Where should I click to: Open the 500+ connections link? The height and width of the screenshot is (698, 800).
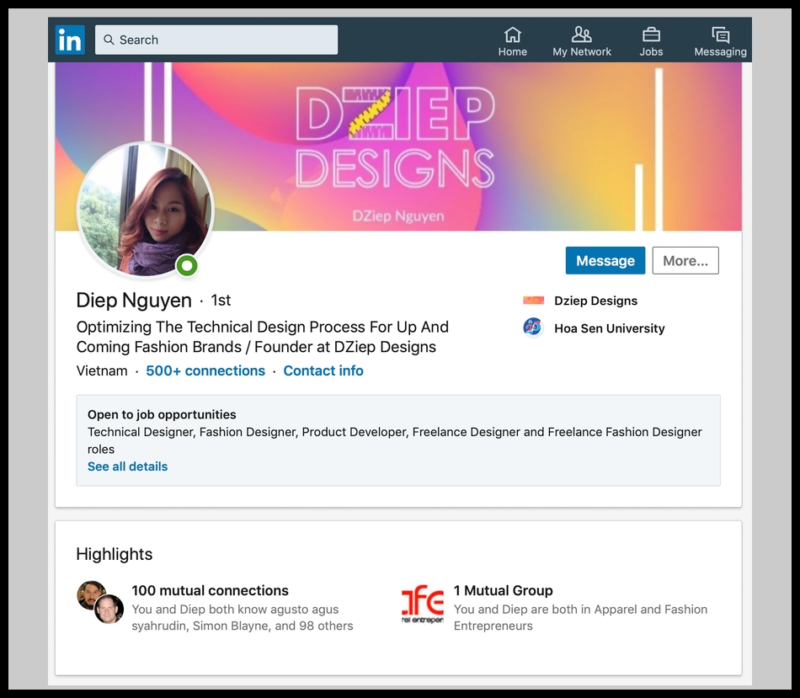205,370
